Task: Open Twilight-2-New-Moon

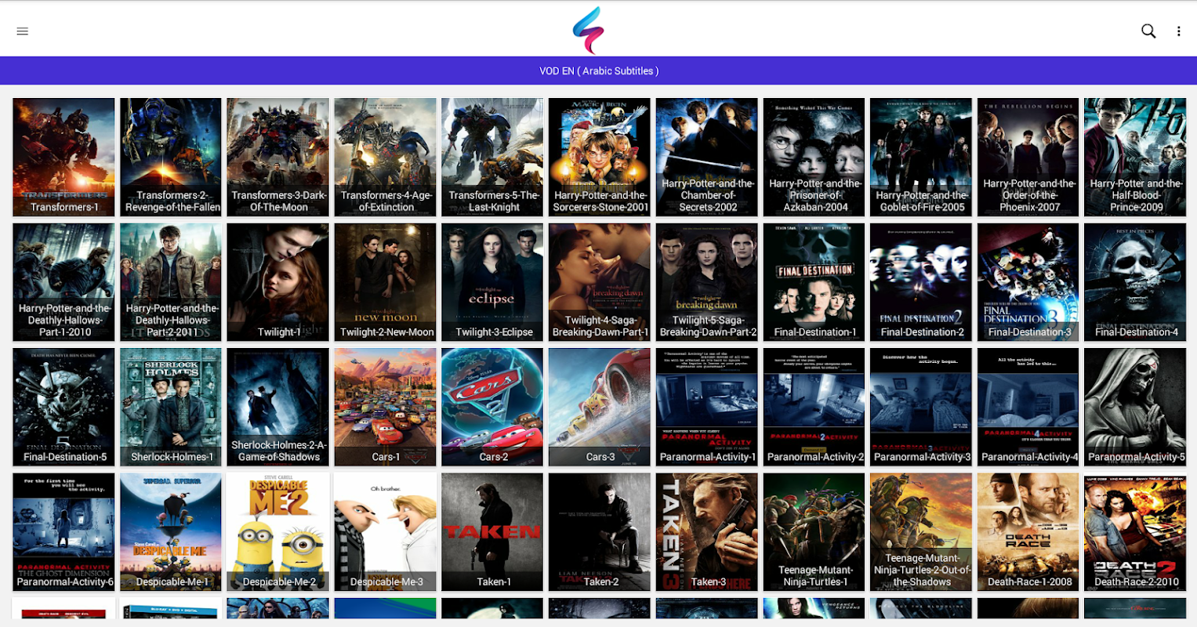Action: (x=385, y=282)
